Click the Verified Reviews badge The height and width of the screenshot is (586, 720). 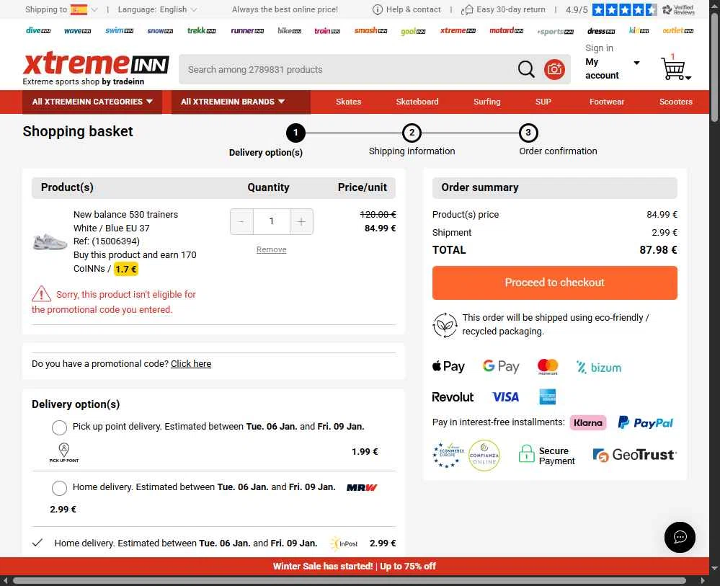[x=678, y=9]
